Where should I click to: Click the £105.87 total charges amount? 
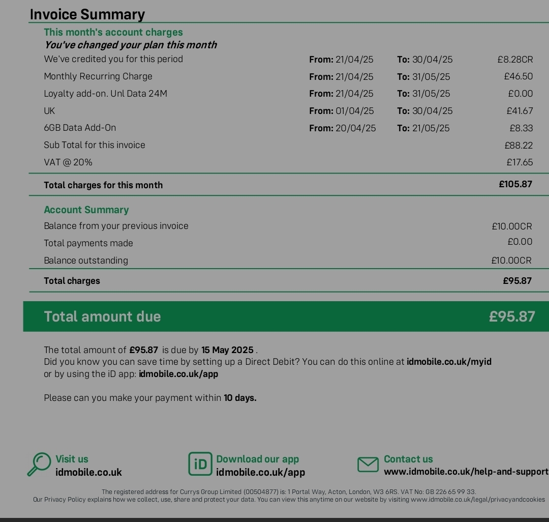click(515, 184)
